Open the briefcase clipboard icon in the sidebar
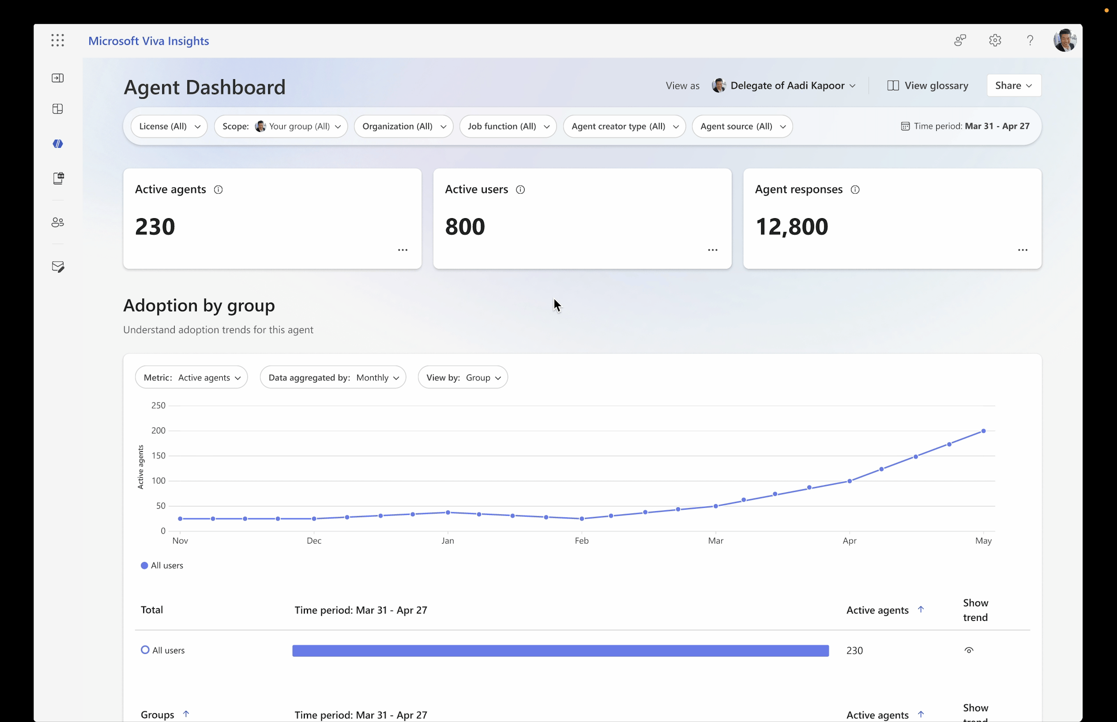1117x722 pixels. tap(58, 178)
